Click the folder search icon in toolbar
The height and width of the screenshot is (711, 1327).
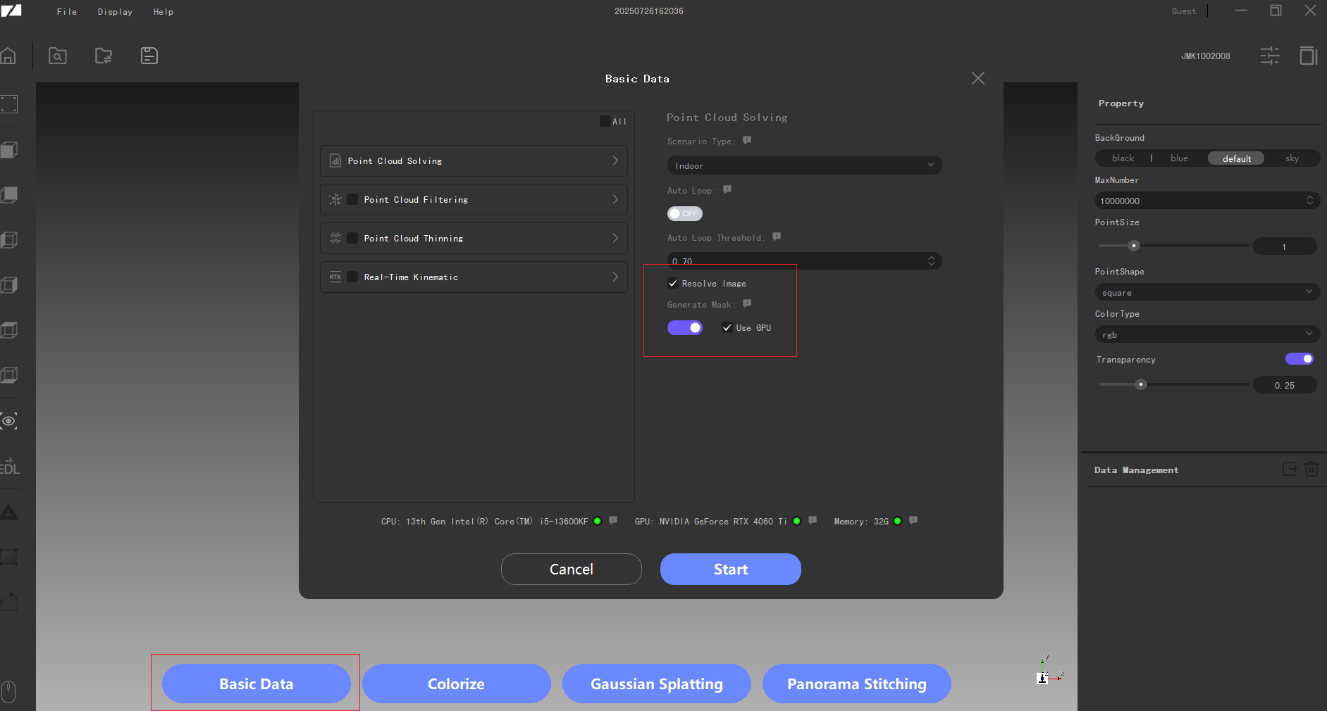pyautogui.click(x=58, y=56)
